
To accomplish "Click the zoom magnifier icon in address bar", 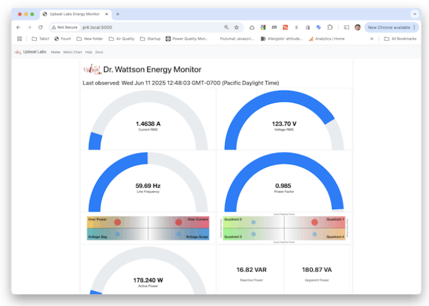I will [226, 27].
